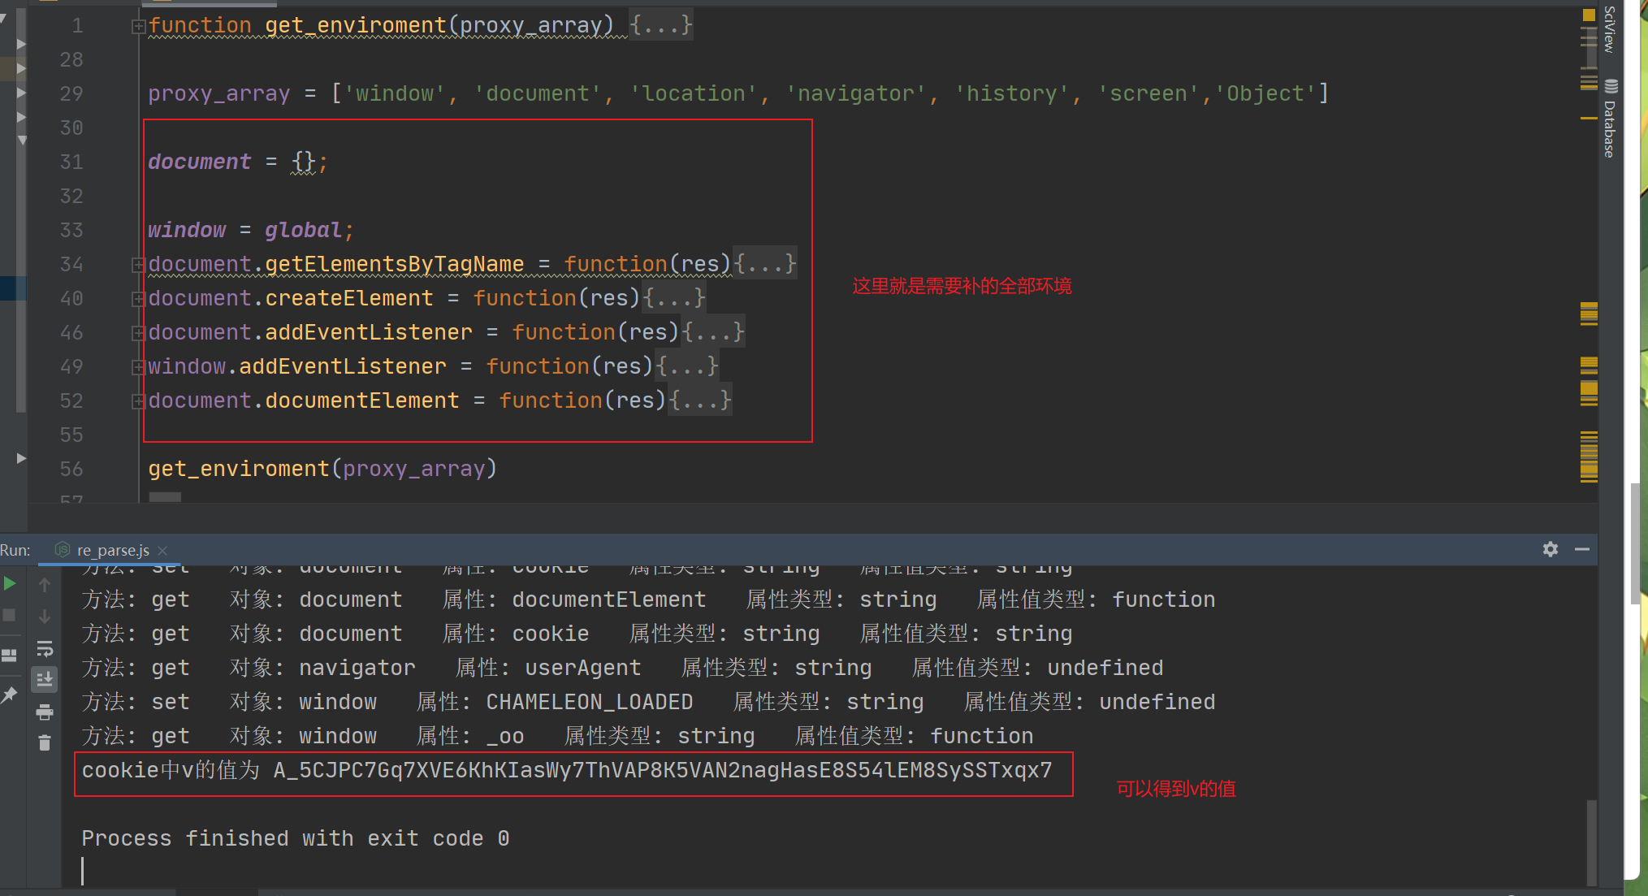The width and height of the screenshot is (1648, 896).
Task: Click the print output icon
Action: pos(45,712)
